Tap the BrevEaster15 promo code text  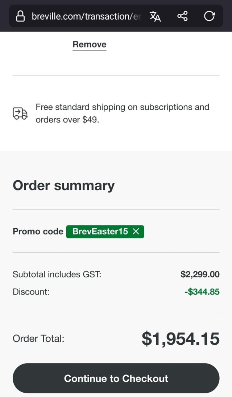(x=100, y=232)
